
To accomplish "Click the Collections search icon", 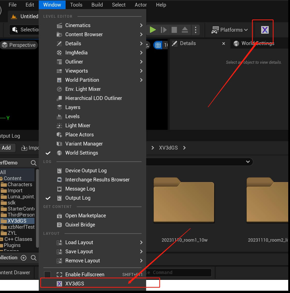I will [x=34, y=258].
